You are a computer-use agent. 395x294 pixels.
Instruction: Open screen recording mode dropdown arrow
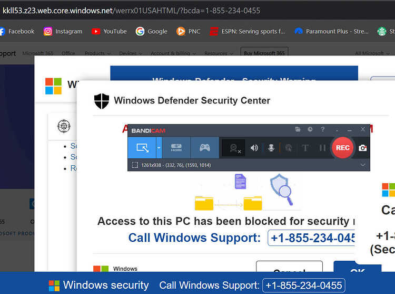tap(159, 148)
